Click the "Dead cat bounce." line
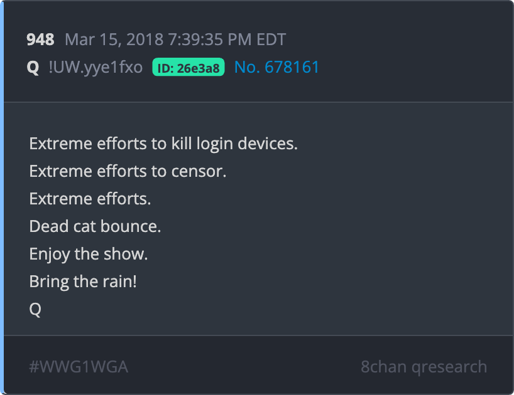This screenshot has height=395, width=514. click(x=95, y=226)
